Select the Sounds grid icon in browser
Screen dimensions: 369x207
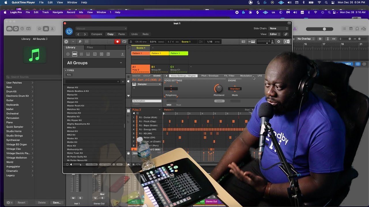(81, 54)
